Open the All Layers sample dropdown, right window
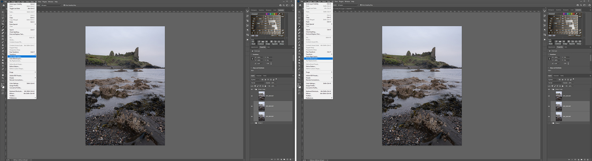This screenshot has height=161, width=592. [x=348, y=5]
